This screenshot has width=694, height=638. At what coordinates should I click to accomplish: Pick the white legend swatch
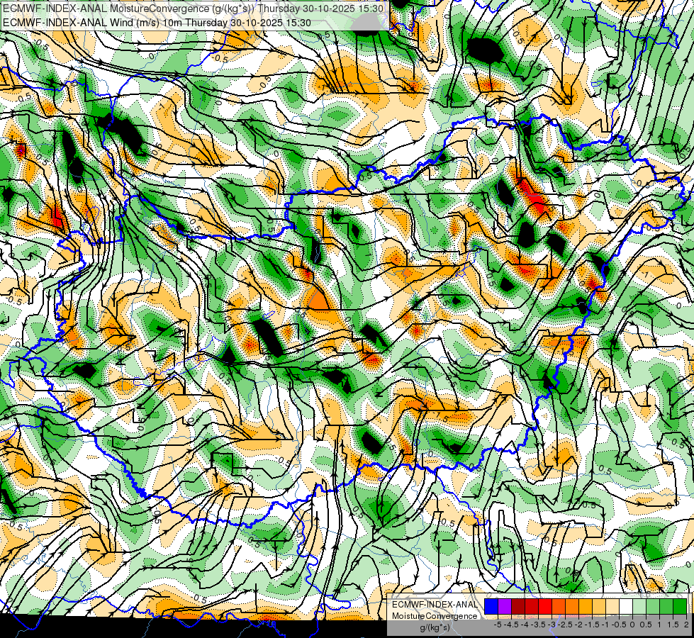click(626, 607)
